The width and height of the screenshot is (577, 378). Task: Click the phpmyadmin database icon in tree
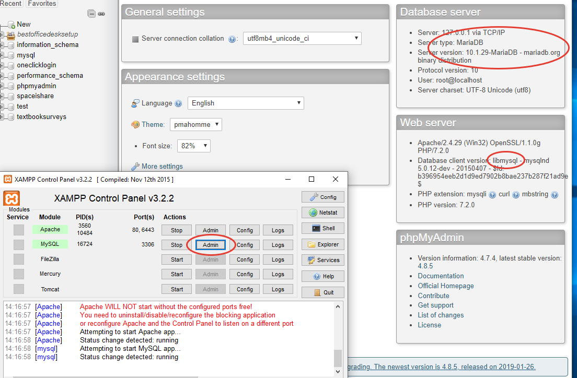(x=11, y=87)
